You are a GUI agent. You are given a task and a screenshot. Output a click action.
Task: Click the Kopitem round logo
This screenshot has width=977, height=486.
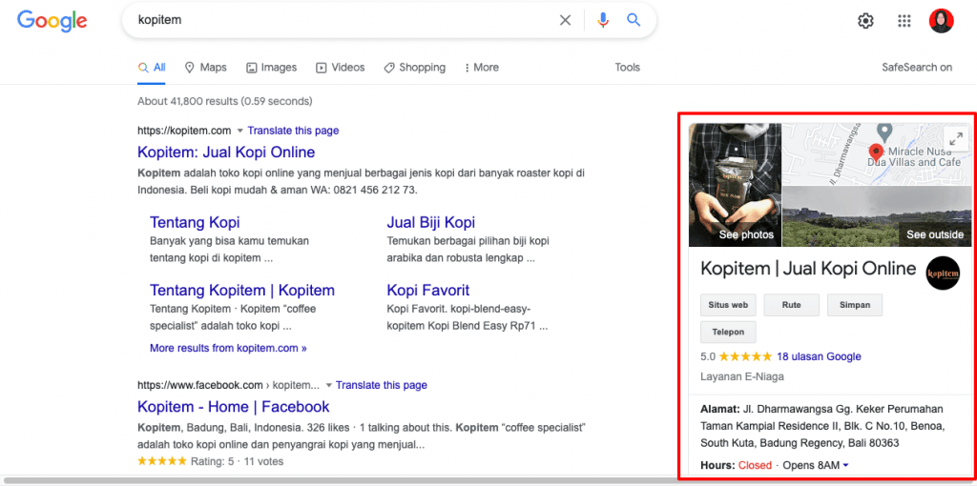pos(943,273)
